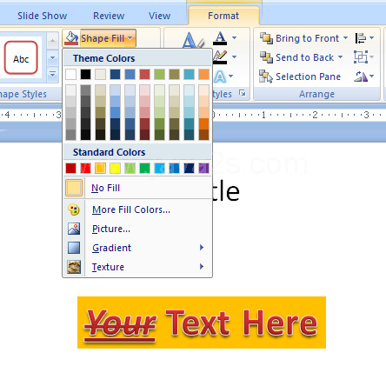Pick the dark navy standard color swatch
This screenshot has height=379, width=386.
click(189, 168)
